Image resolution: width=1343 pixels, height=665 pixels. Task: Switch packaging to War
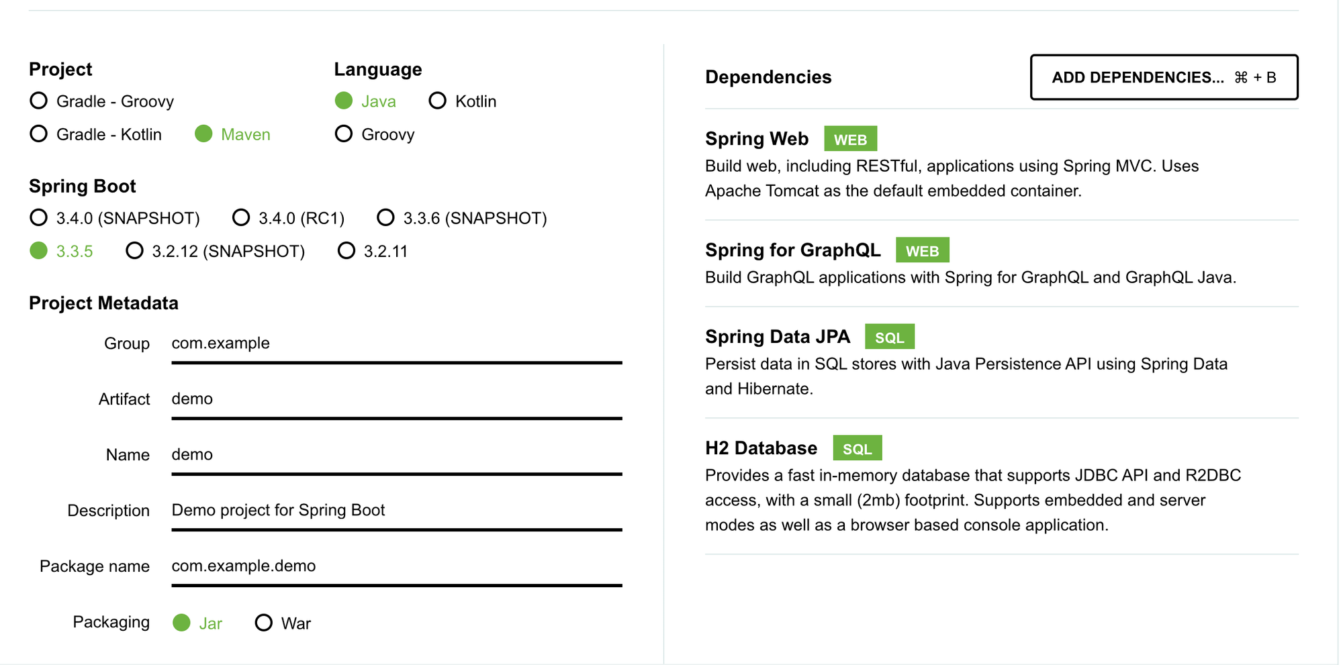264,623
